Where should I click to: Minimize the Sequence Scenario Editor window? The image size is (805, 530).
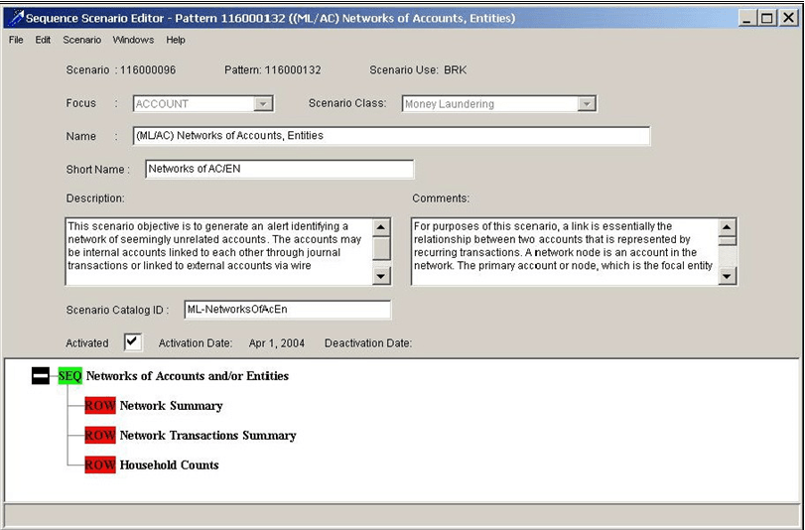[747, 19]
